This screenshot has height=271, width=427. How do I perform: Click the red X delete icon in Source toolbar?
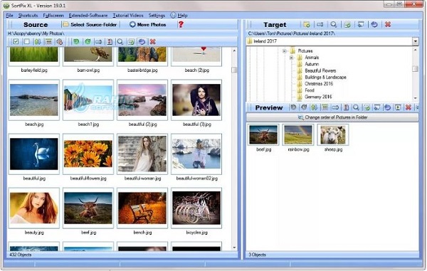coord(153,42)
